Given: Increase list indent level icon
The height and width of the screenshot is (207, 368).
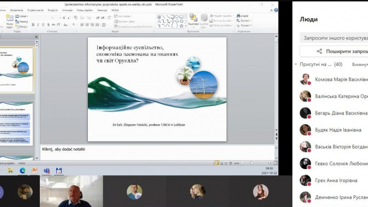Looking at the screenshot, I should (x=103, y=18).
